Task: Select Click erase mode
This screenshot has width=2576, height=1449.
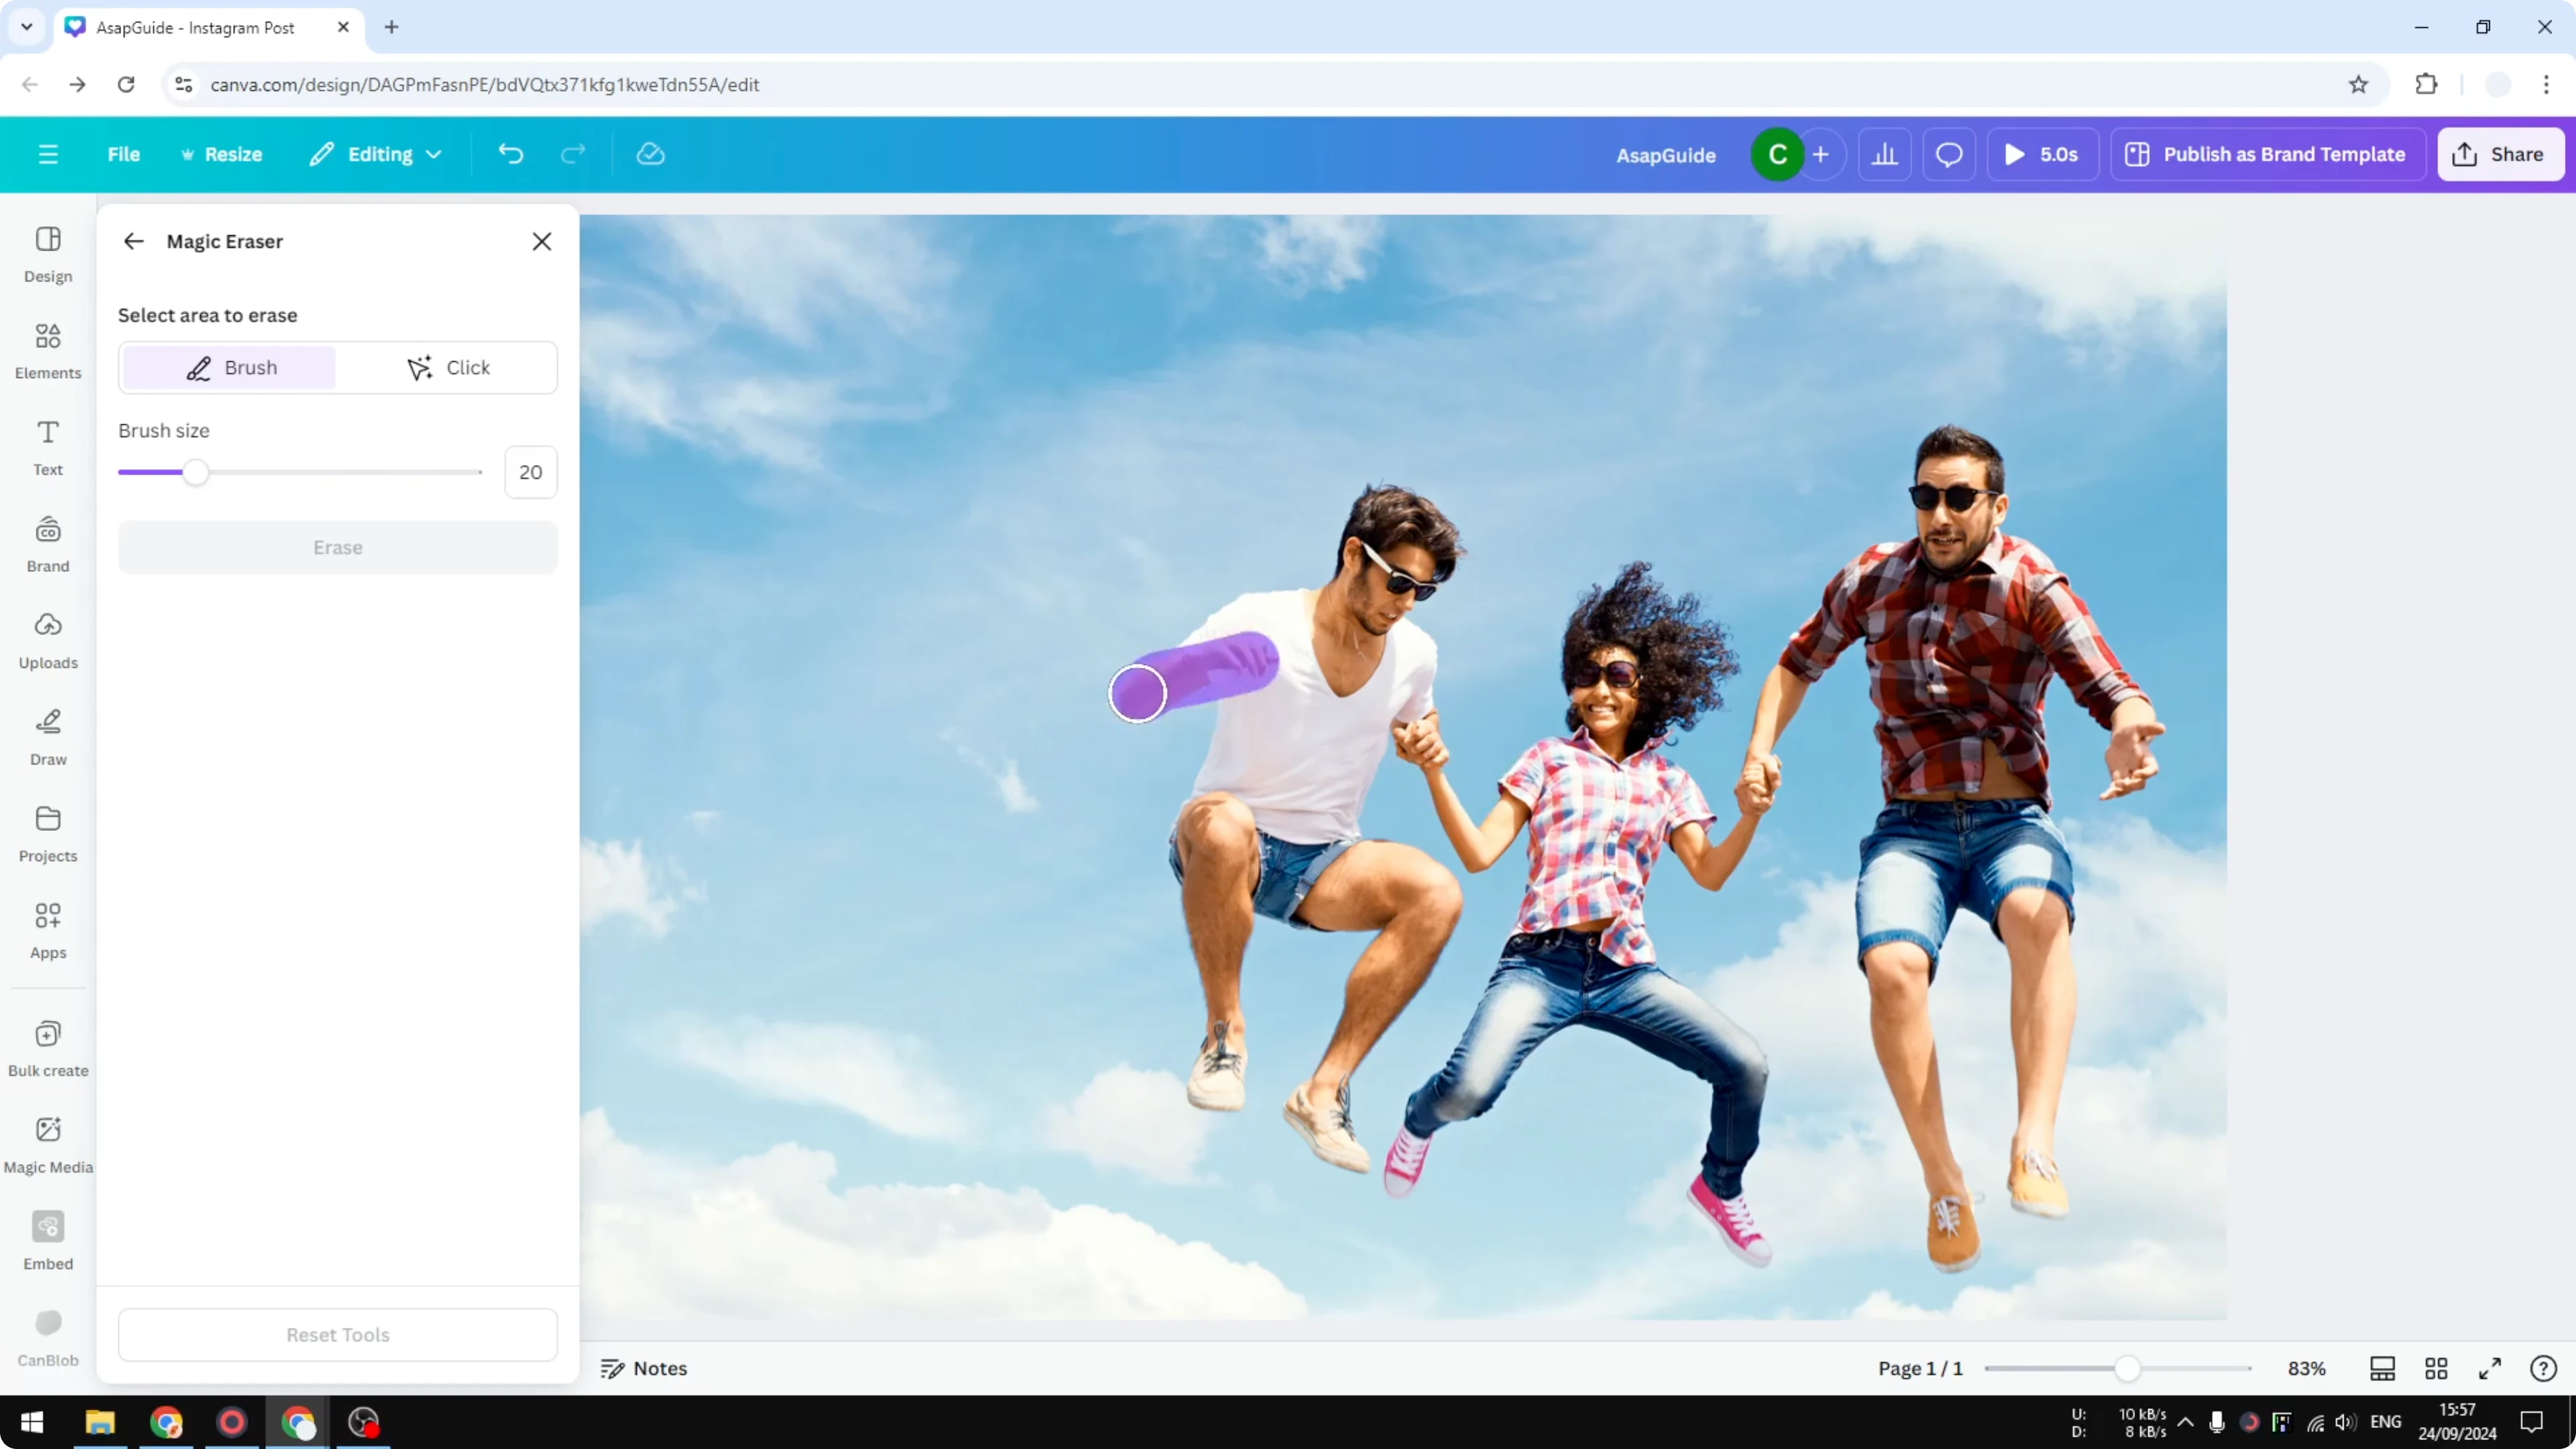Action: coord(447,368)
